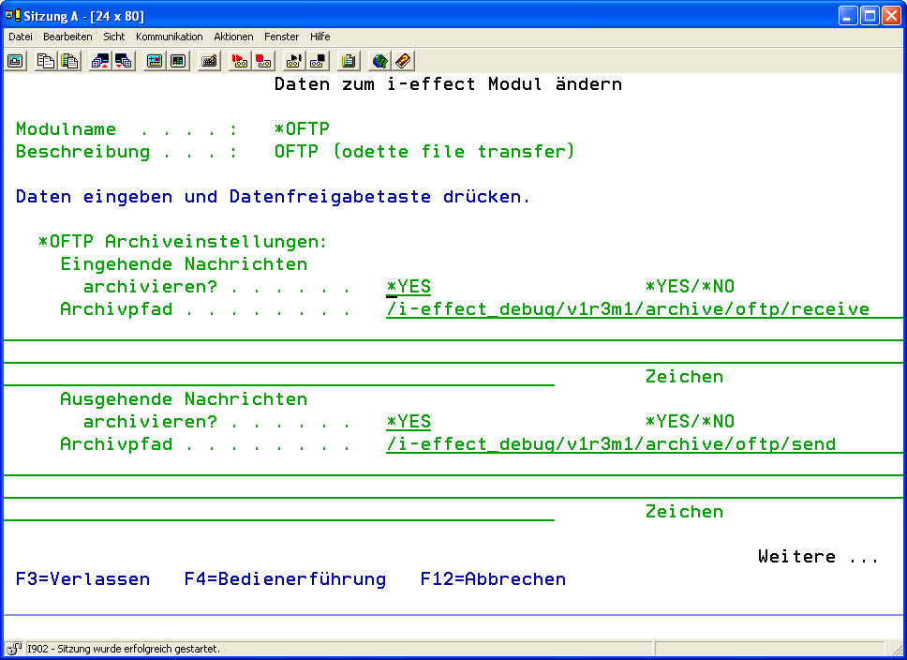Click the send file to host icon

pyautogui.click(x=99, y=61)
